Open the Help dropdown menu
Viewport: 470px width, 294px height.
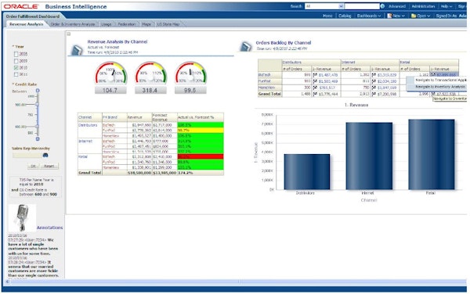(446, 6)
